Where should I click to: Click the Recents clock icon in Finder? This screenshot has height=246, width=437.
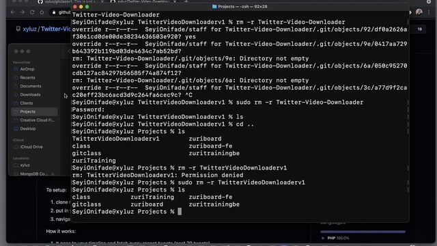(16, 77)
